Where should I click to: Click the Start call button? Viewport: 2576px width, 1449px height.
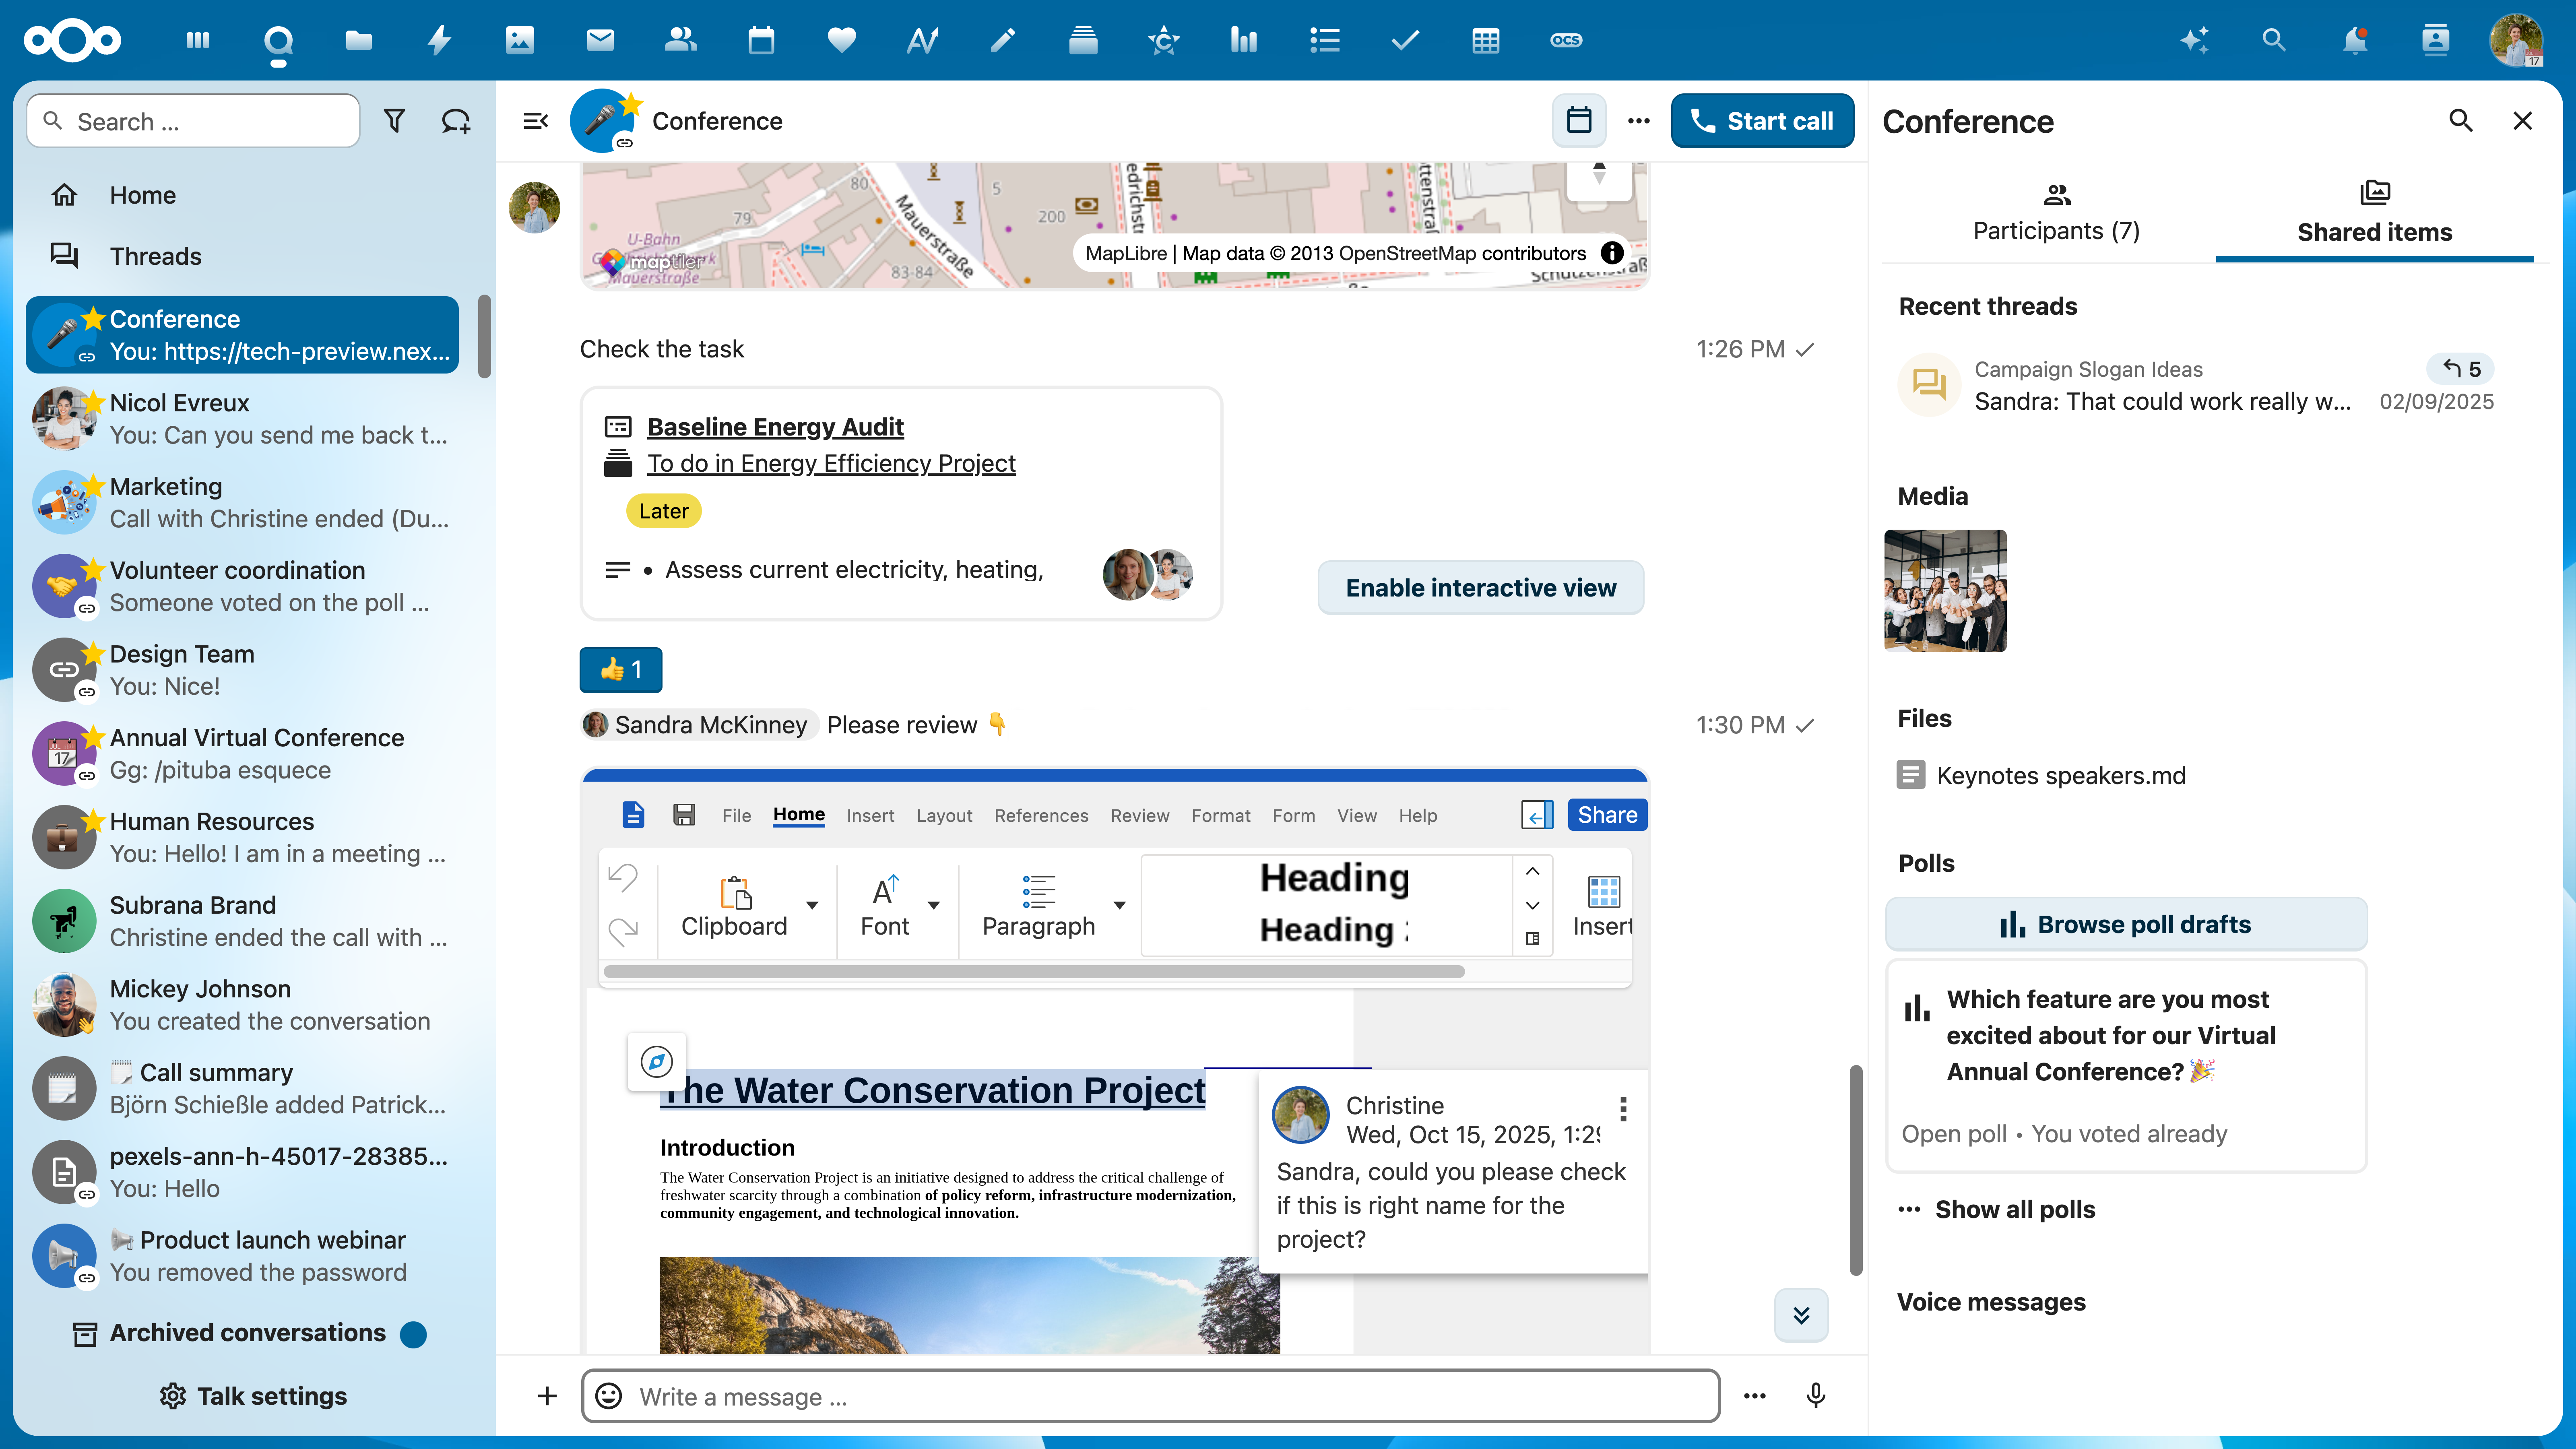1763,120
